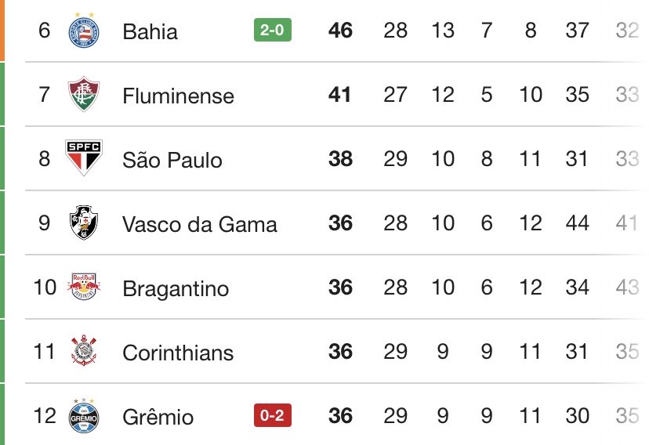The width and height of the screenshot is (649, 445).
Task: Open Bahia's green 2-0 result badge
Action: point(273,31)
